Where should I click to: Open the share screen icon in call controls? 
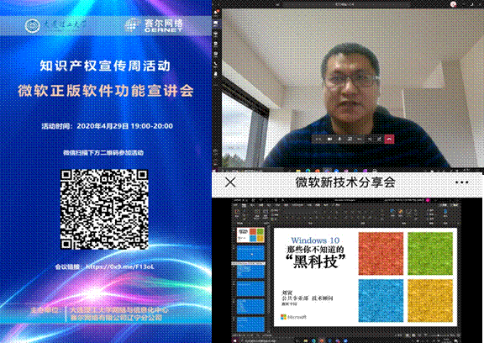pyautogui.click(x=350, y=139)
